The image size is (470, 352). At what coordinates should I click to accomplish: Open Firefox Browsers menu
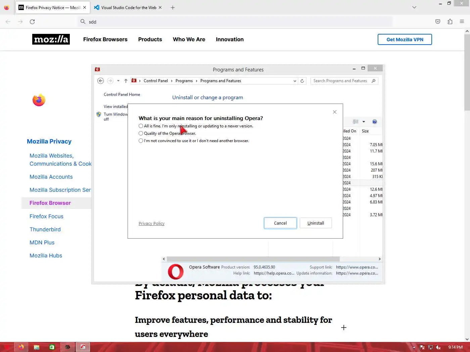(105, 39)
